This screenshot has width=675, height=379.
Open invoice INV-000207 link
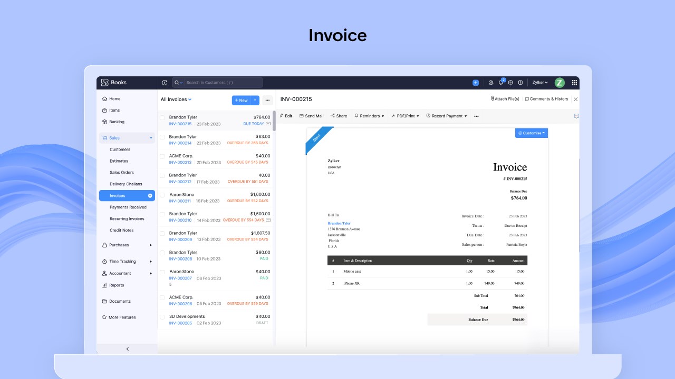pyautogui.click(x=180, y=278)
